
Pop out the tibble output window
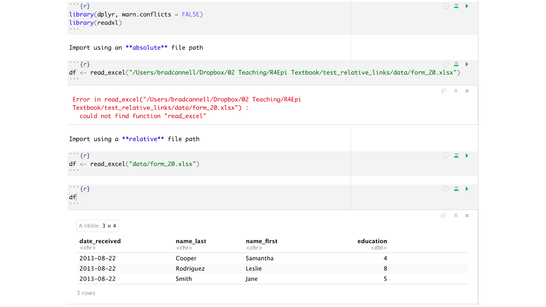coord(444,215)
